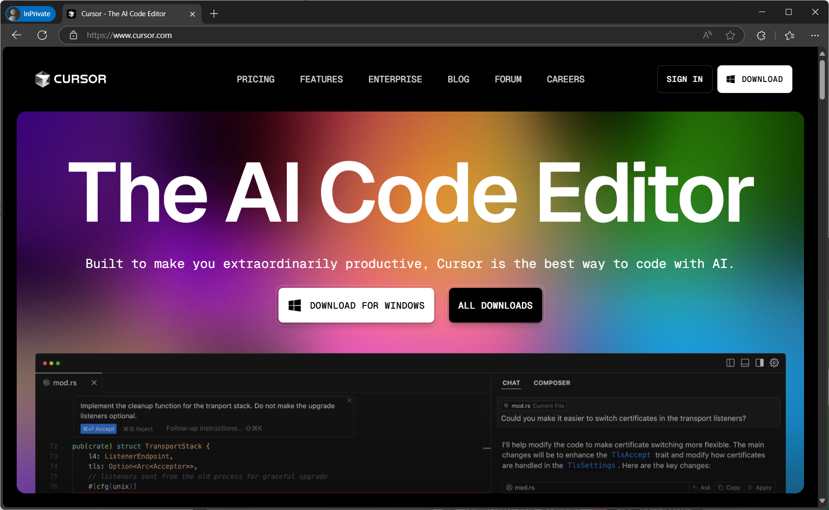Open All Downloads button

[495, 305]
